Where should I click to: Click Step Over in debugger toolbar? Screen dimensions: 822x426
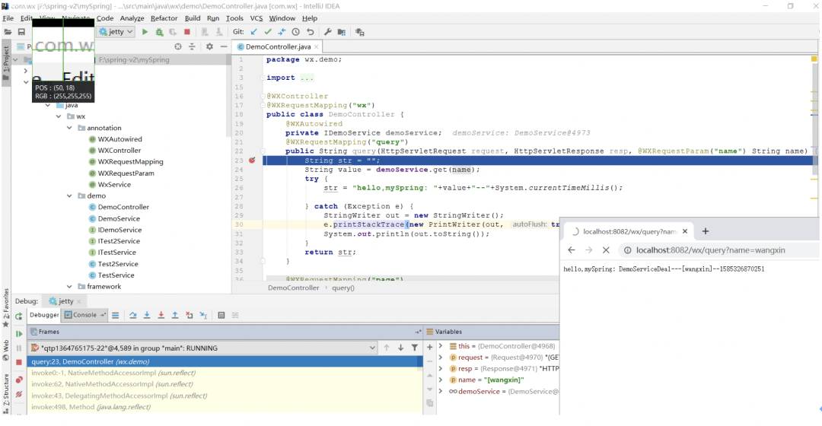133,315
